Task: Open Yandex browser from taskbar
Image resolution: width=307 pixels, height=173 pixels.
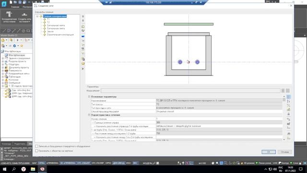Action: [x=24, y=169]
